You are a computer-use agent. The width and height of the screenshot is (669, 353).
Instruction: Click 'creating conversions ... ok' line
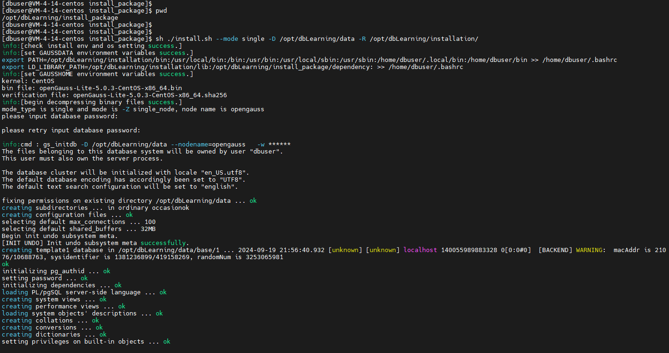(53, 327)
